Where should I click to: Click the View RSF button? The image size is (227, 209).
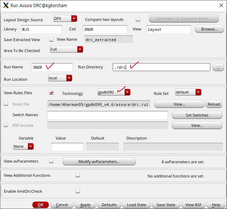193,205
